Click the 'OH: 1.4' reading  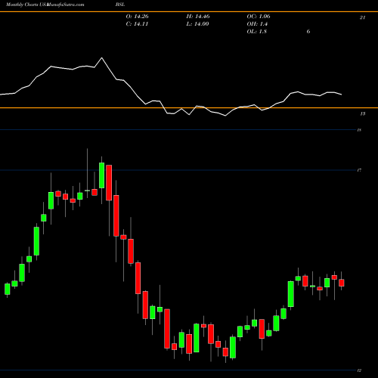[257, 24]
